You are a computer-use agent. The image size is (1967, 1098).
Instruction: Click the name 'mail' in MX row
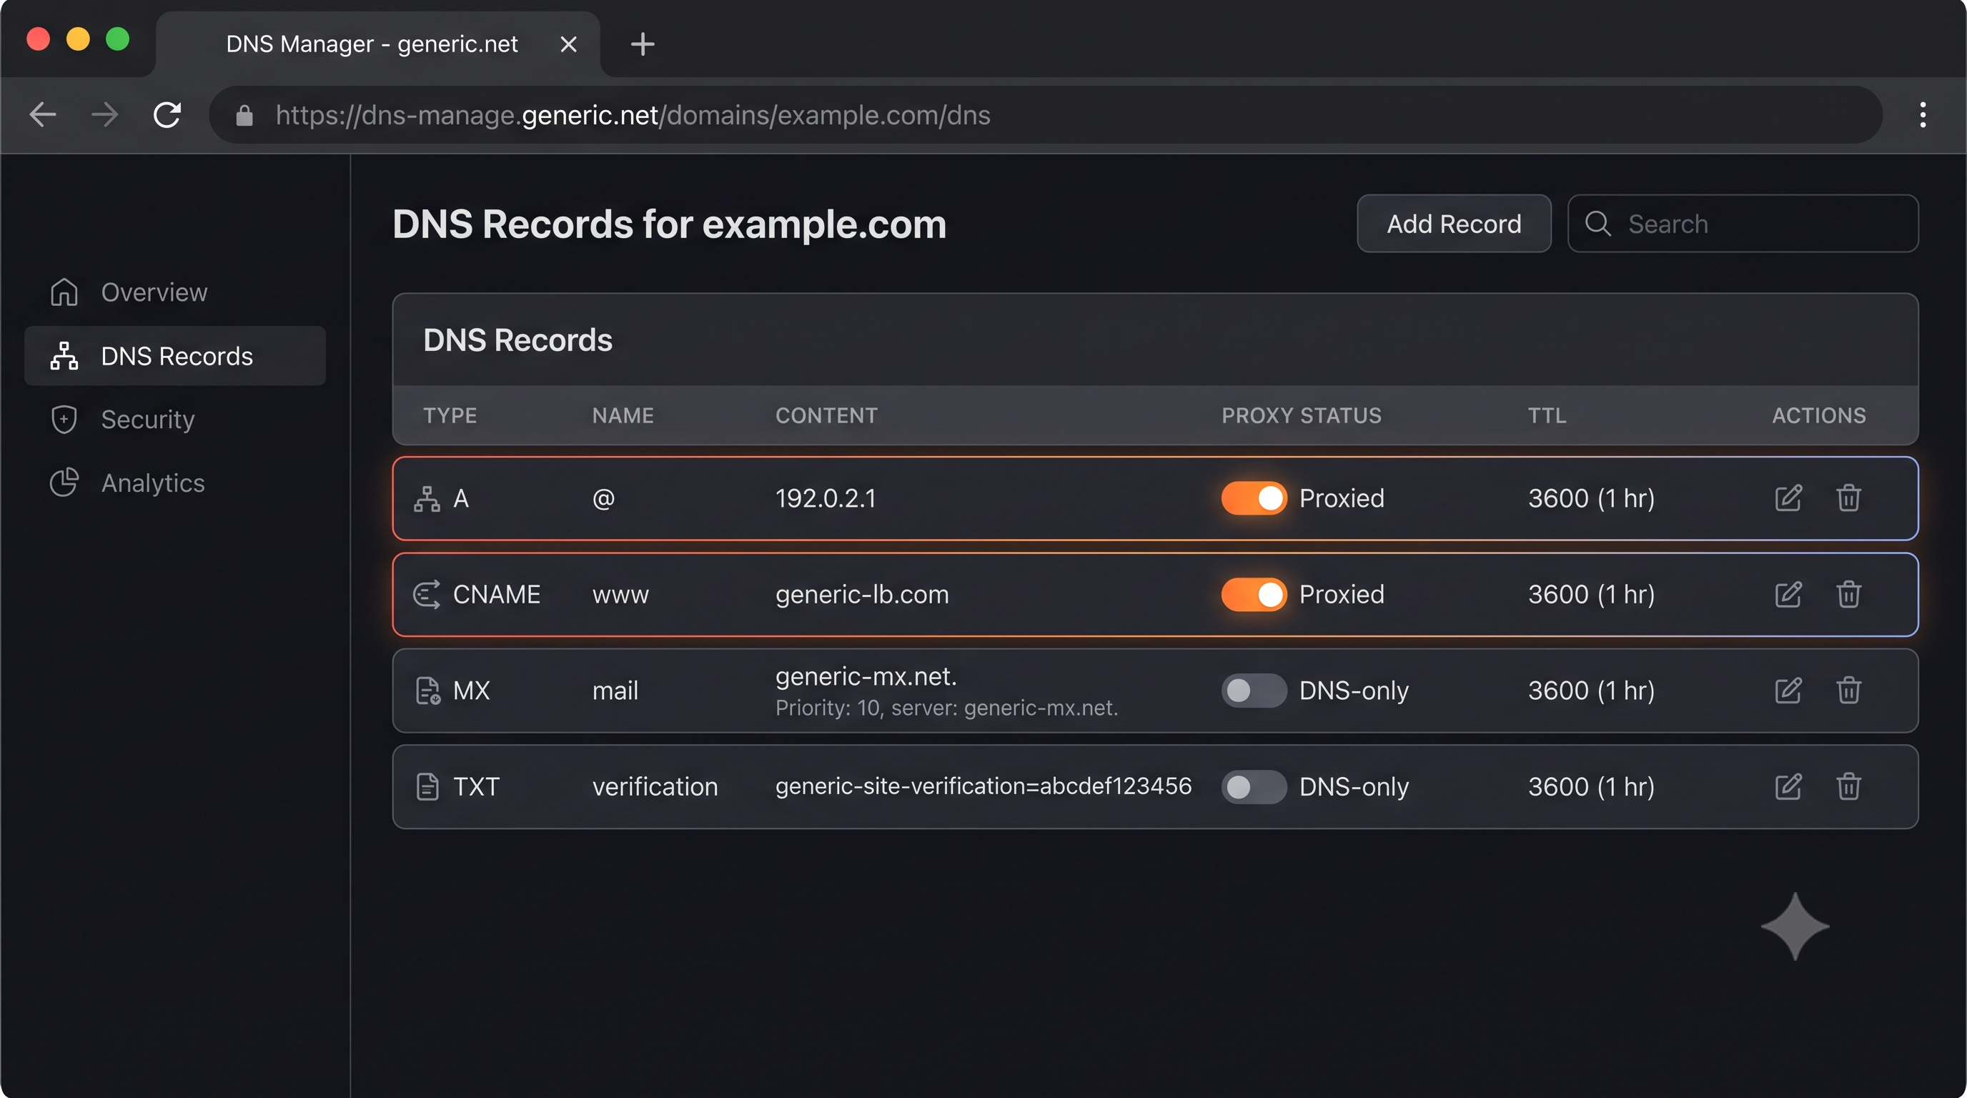pos(615,691)
